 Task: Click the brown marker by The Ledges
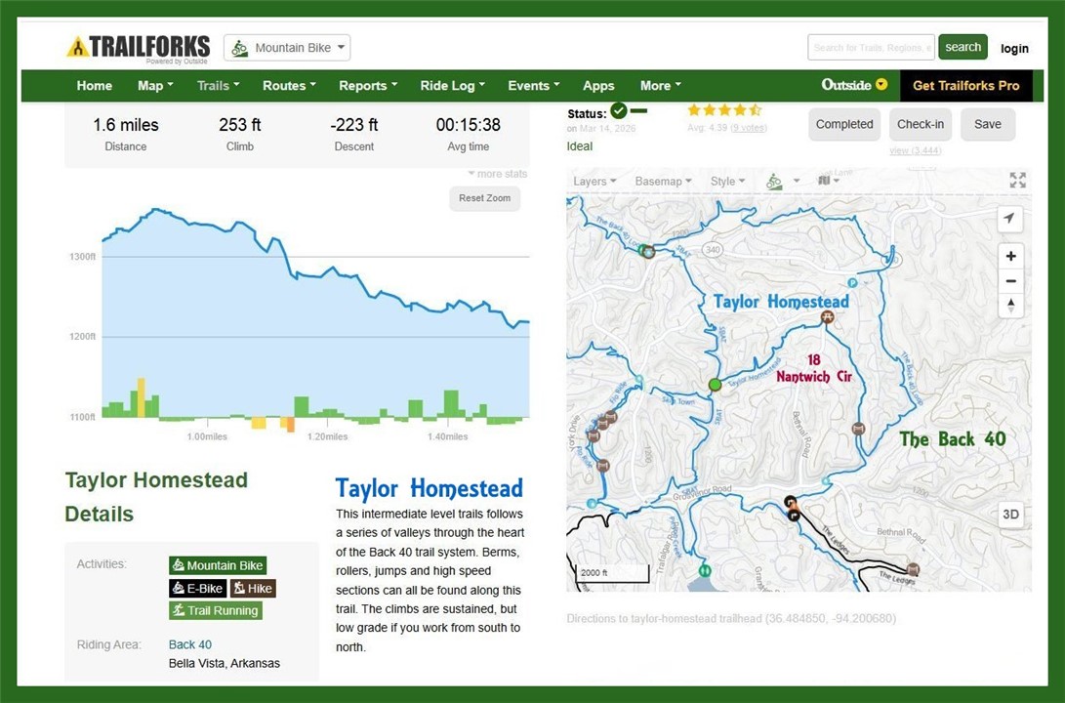pos(914,569)
